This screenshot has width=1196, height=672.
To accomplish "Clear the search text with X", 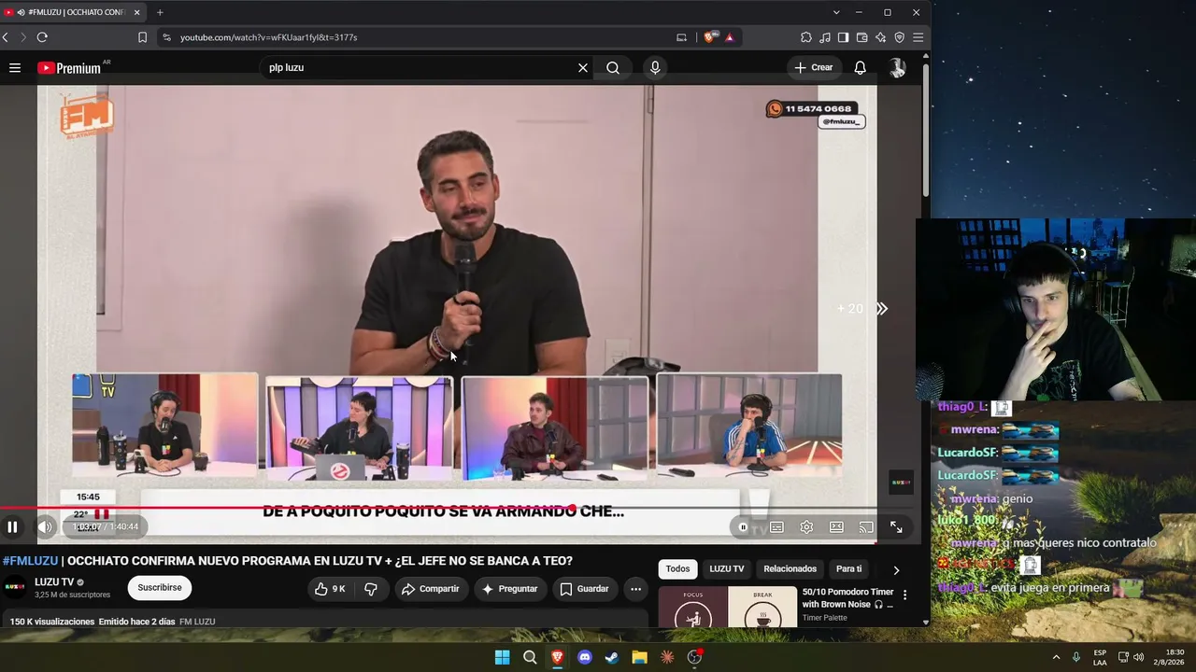I will [x=583, y=67].
